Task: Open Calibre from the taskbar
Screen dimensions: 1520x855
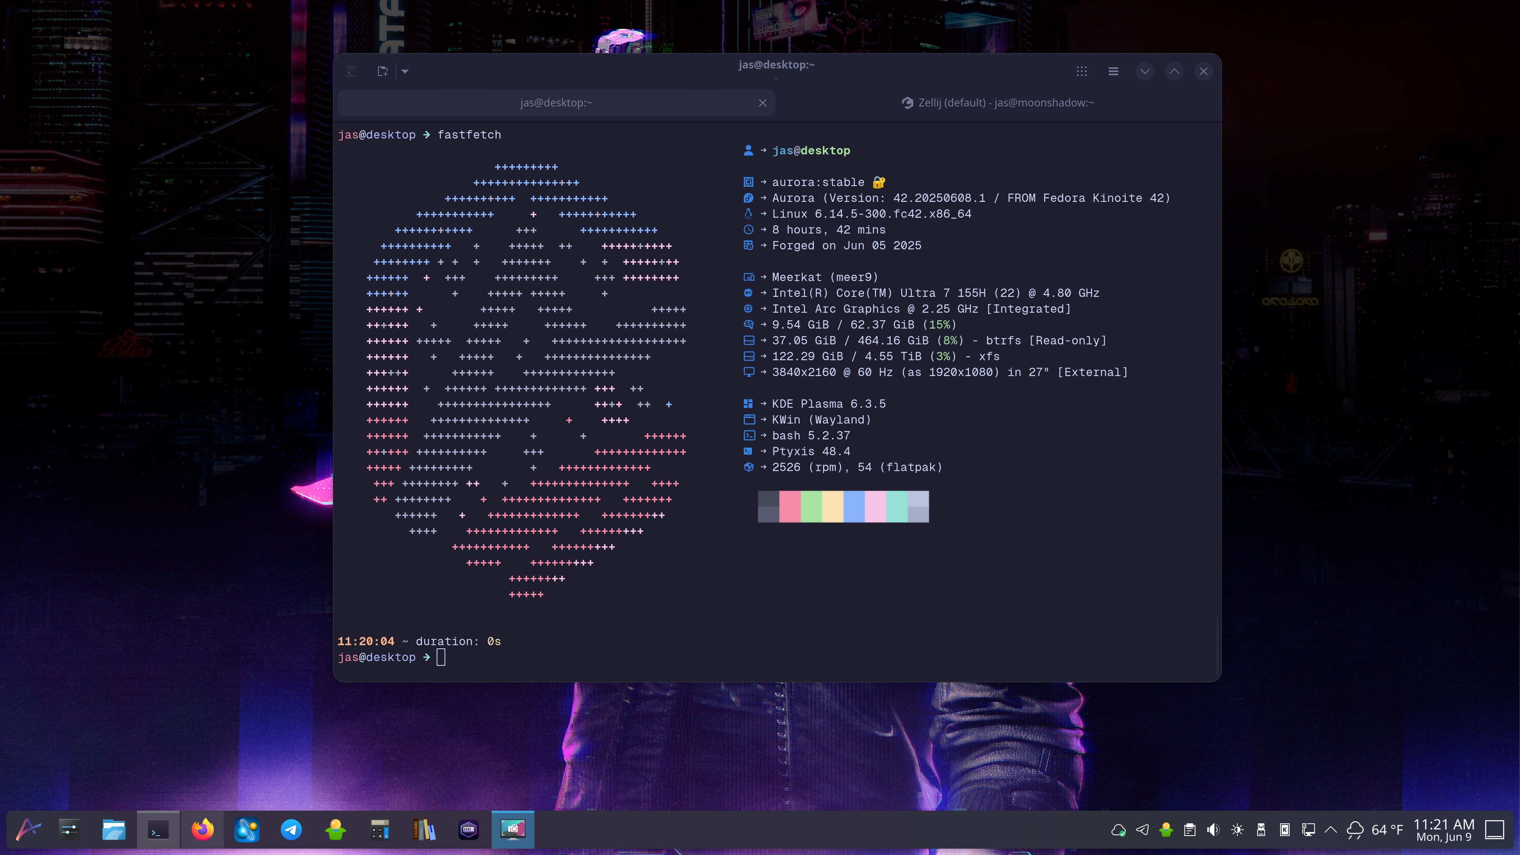Action: pyautogui.click(x=424, y=830)
